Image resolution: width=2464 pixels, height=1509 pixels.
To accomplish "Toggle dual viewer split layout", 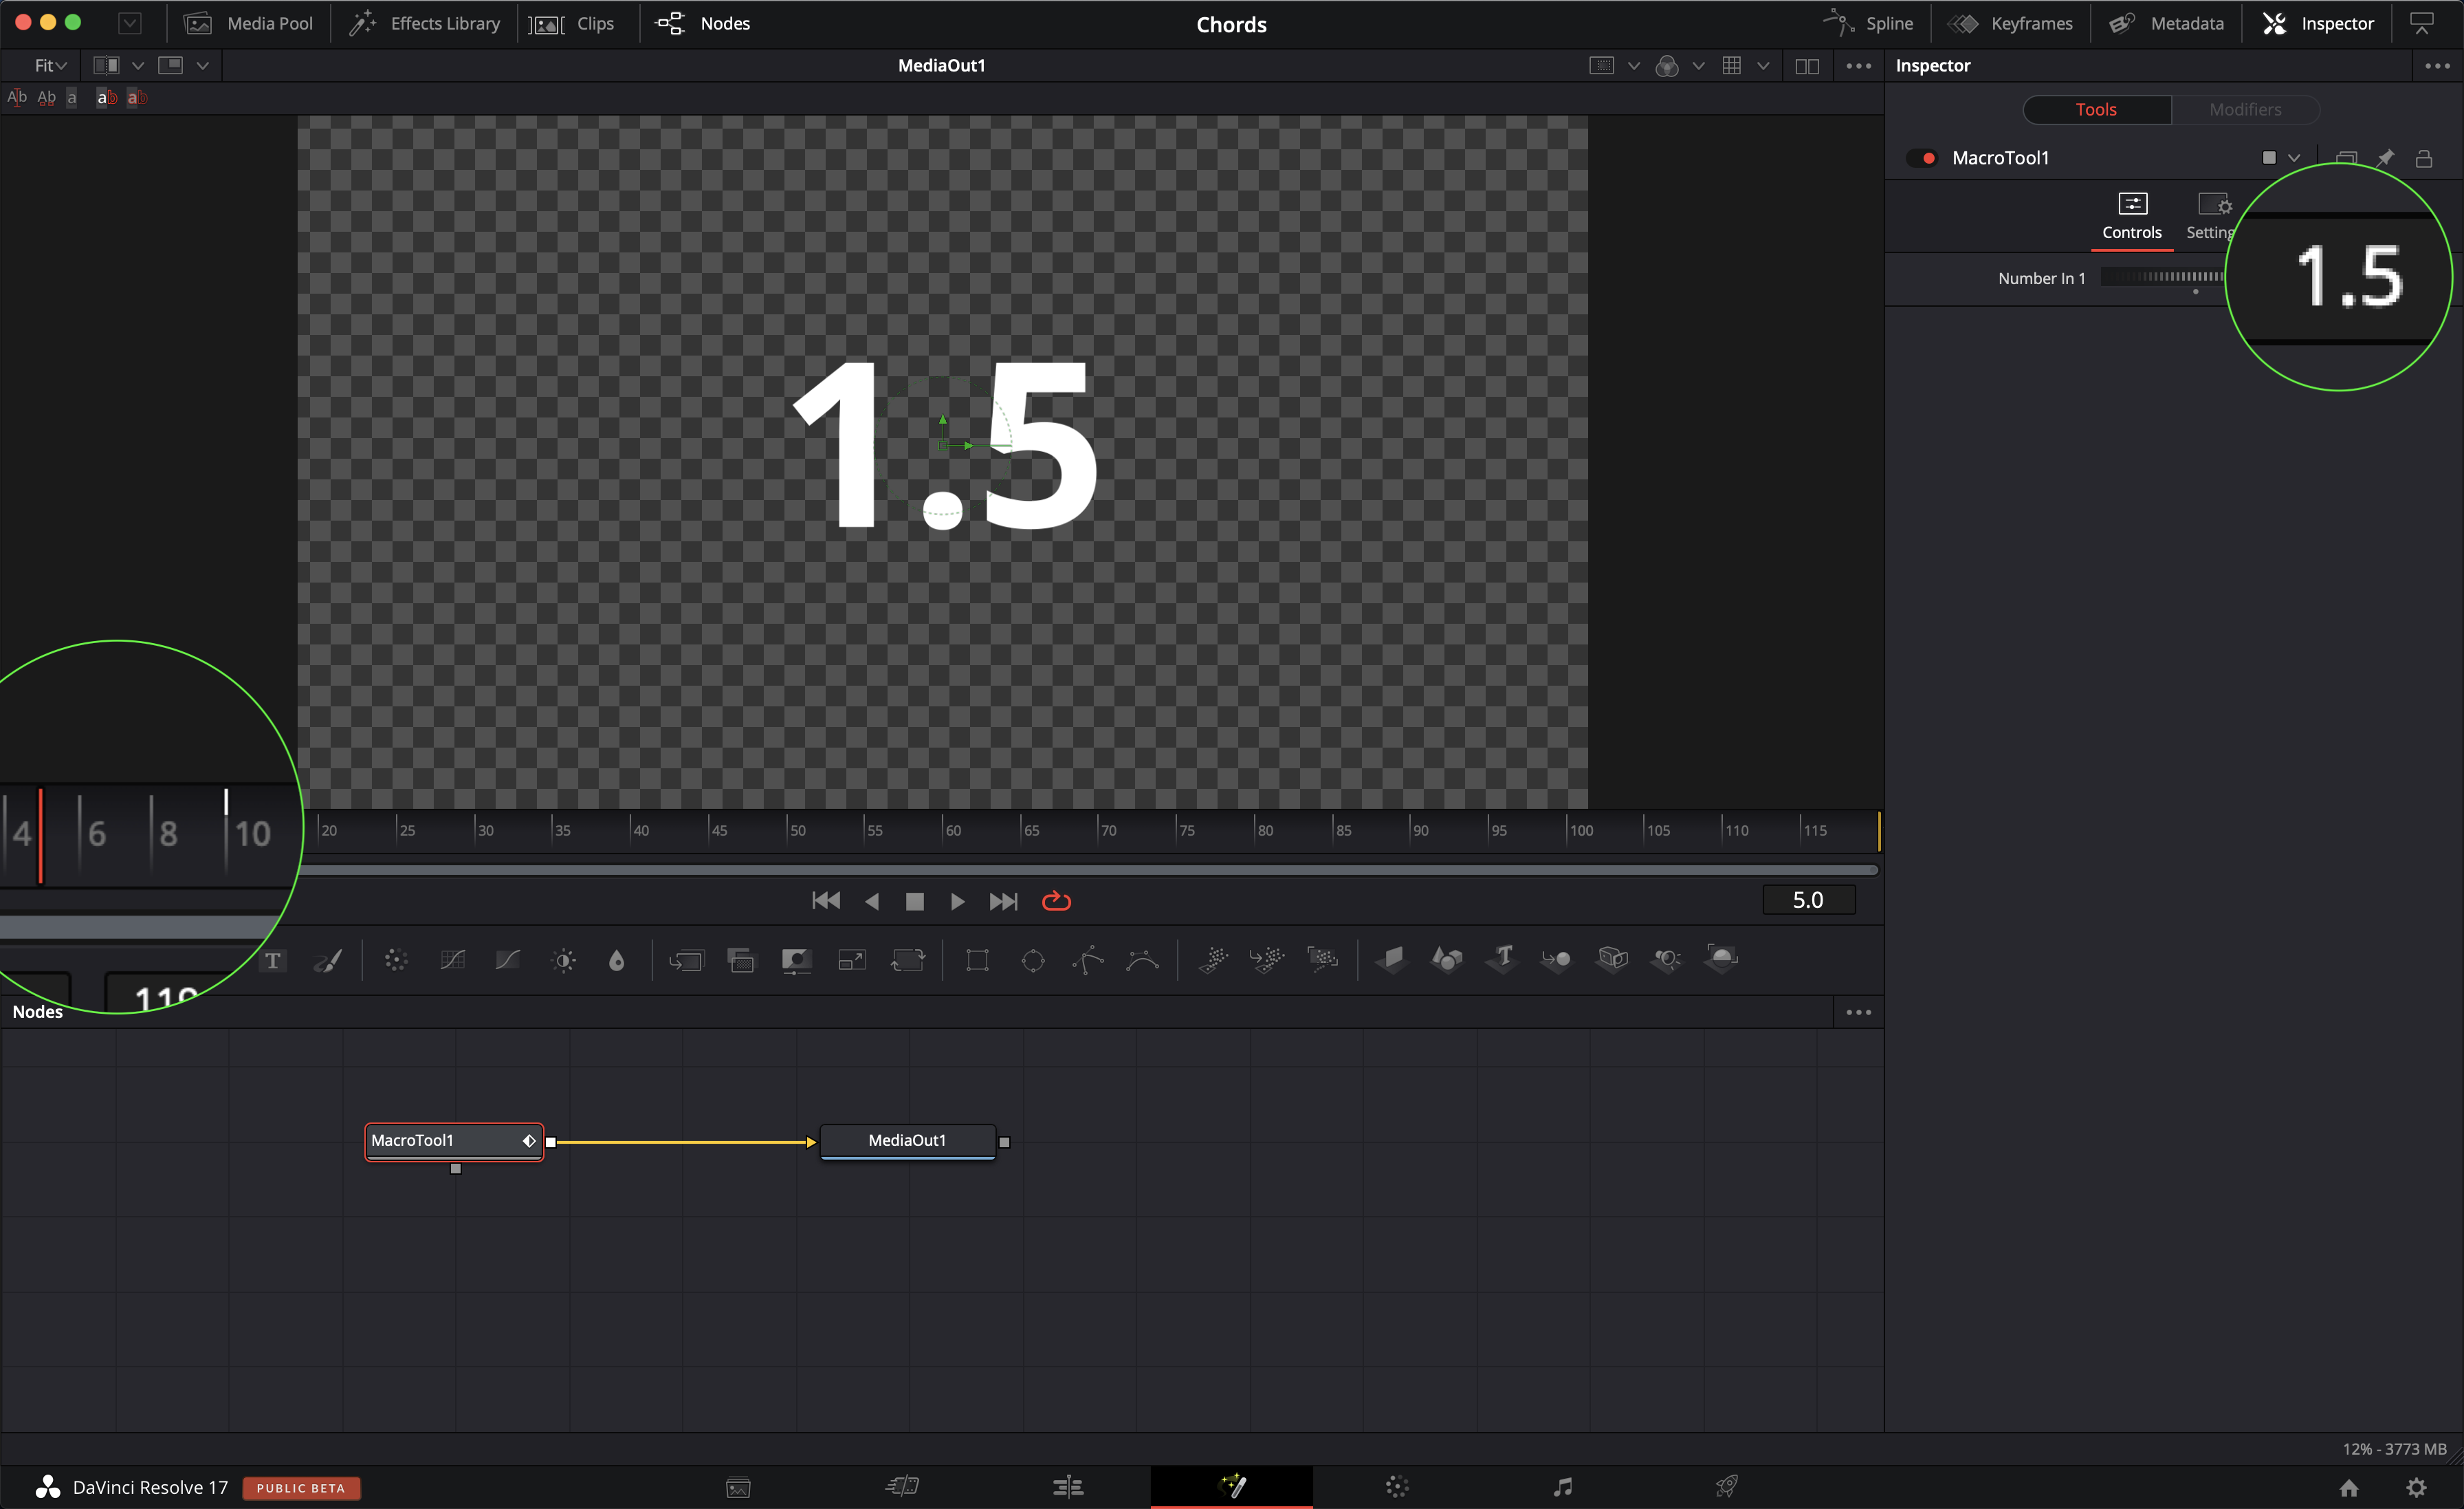I will (x=1807, y=66).
